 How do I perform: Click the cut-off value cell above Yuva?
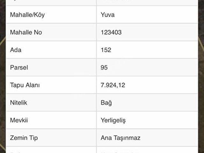[x=147, y=2]
